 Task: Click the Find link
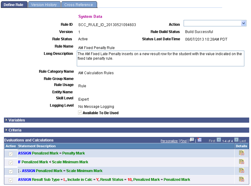[x=183, y=141]
